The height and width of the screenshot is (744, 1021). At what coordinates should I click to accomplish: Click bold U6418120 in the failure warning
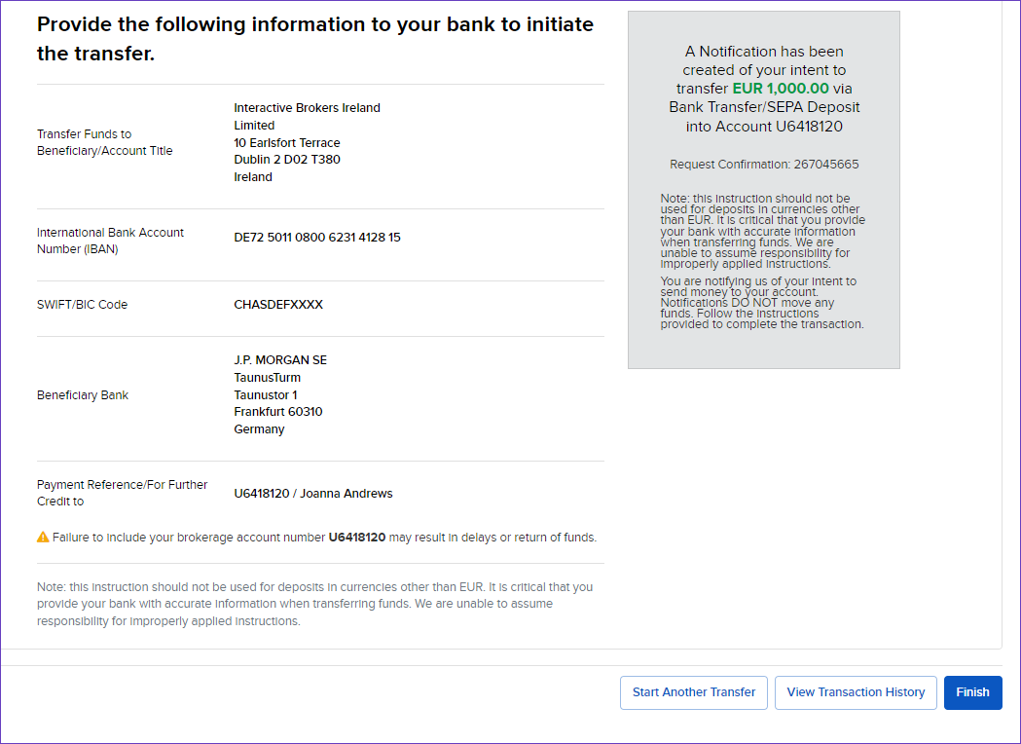tap(357, 538)
